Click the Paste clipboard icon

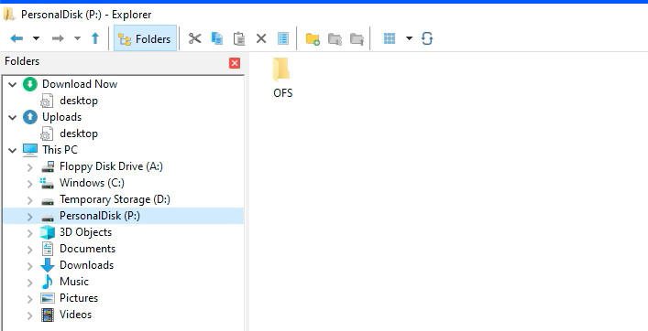[x=239, y=38]
